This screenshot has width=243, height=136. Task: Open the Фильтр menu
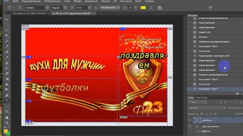[106, 1]
